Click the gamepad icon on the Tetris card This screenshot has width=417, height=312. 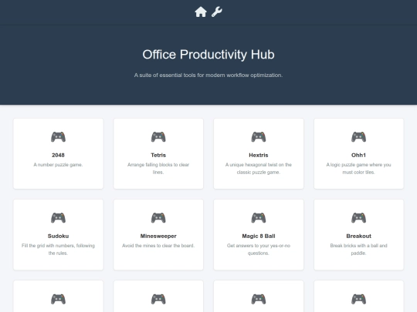[158, 137]
